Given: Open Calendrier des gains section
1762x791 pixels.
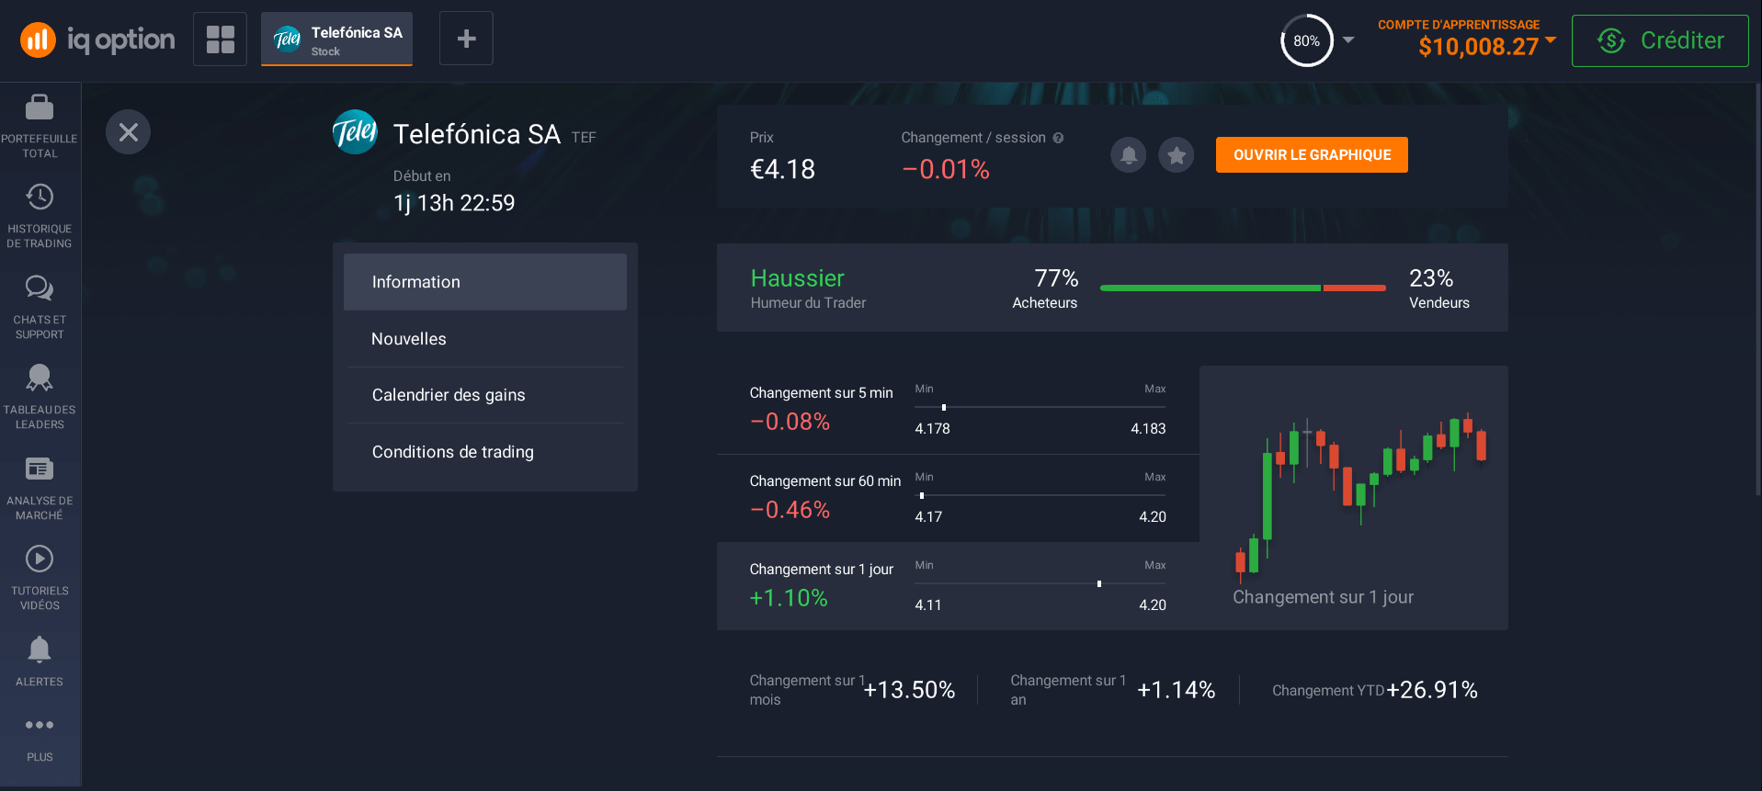Looking at the screenshot, I should click(x=485, y=395).
